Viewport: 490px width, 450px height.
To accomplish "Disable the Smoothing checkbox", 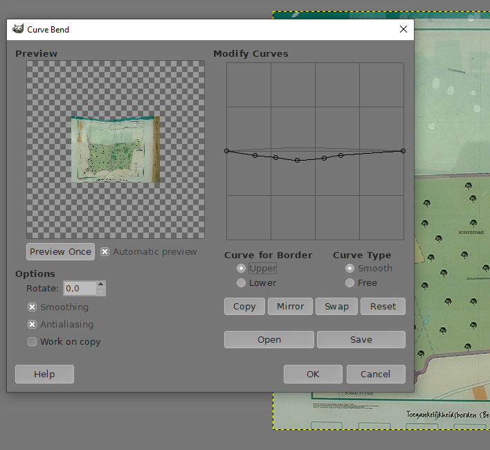I will click(33, 307).
